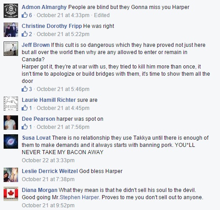Open the October 21 at 9:52pm timestamp
220x210 pixels.
[48, 205]
